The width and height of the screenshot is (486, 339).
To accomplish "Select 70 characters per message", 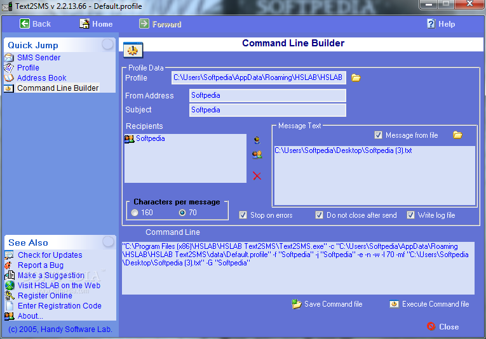I will (182, 213).
